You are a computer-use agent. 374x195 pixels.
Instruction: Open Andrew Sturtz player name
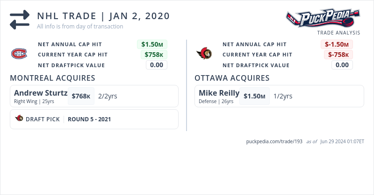coord(41,93)
